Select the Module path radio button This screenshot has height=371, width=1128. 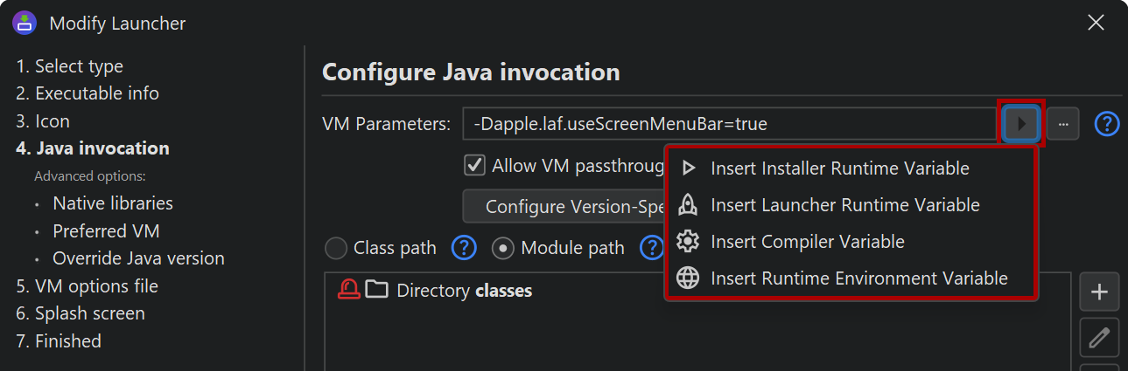tap(503, 248)
